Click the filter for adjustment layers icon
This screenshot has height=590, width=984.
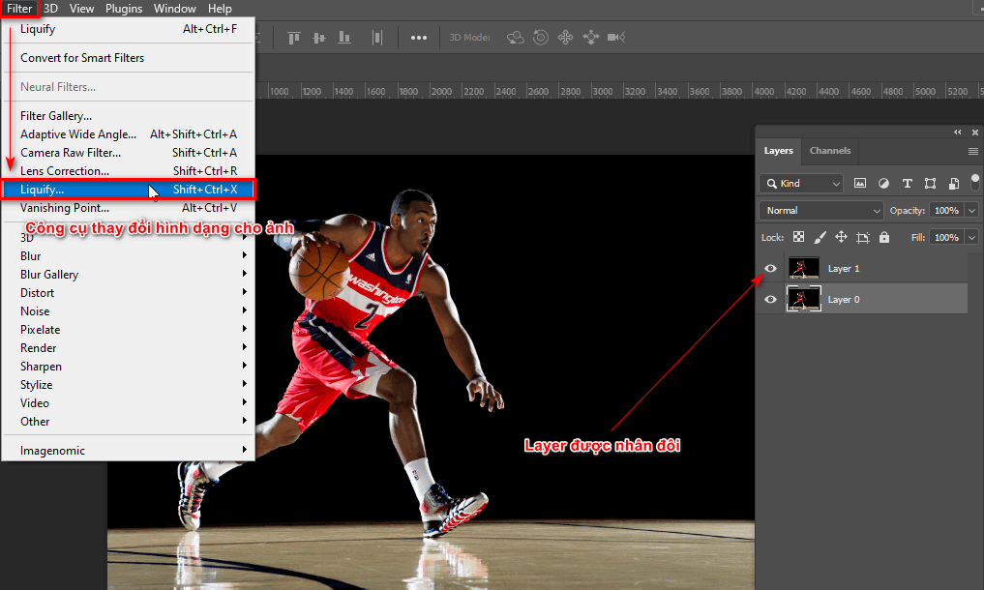[883, 183]
